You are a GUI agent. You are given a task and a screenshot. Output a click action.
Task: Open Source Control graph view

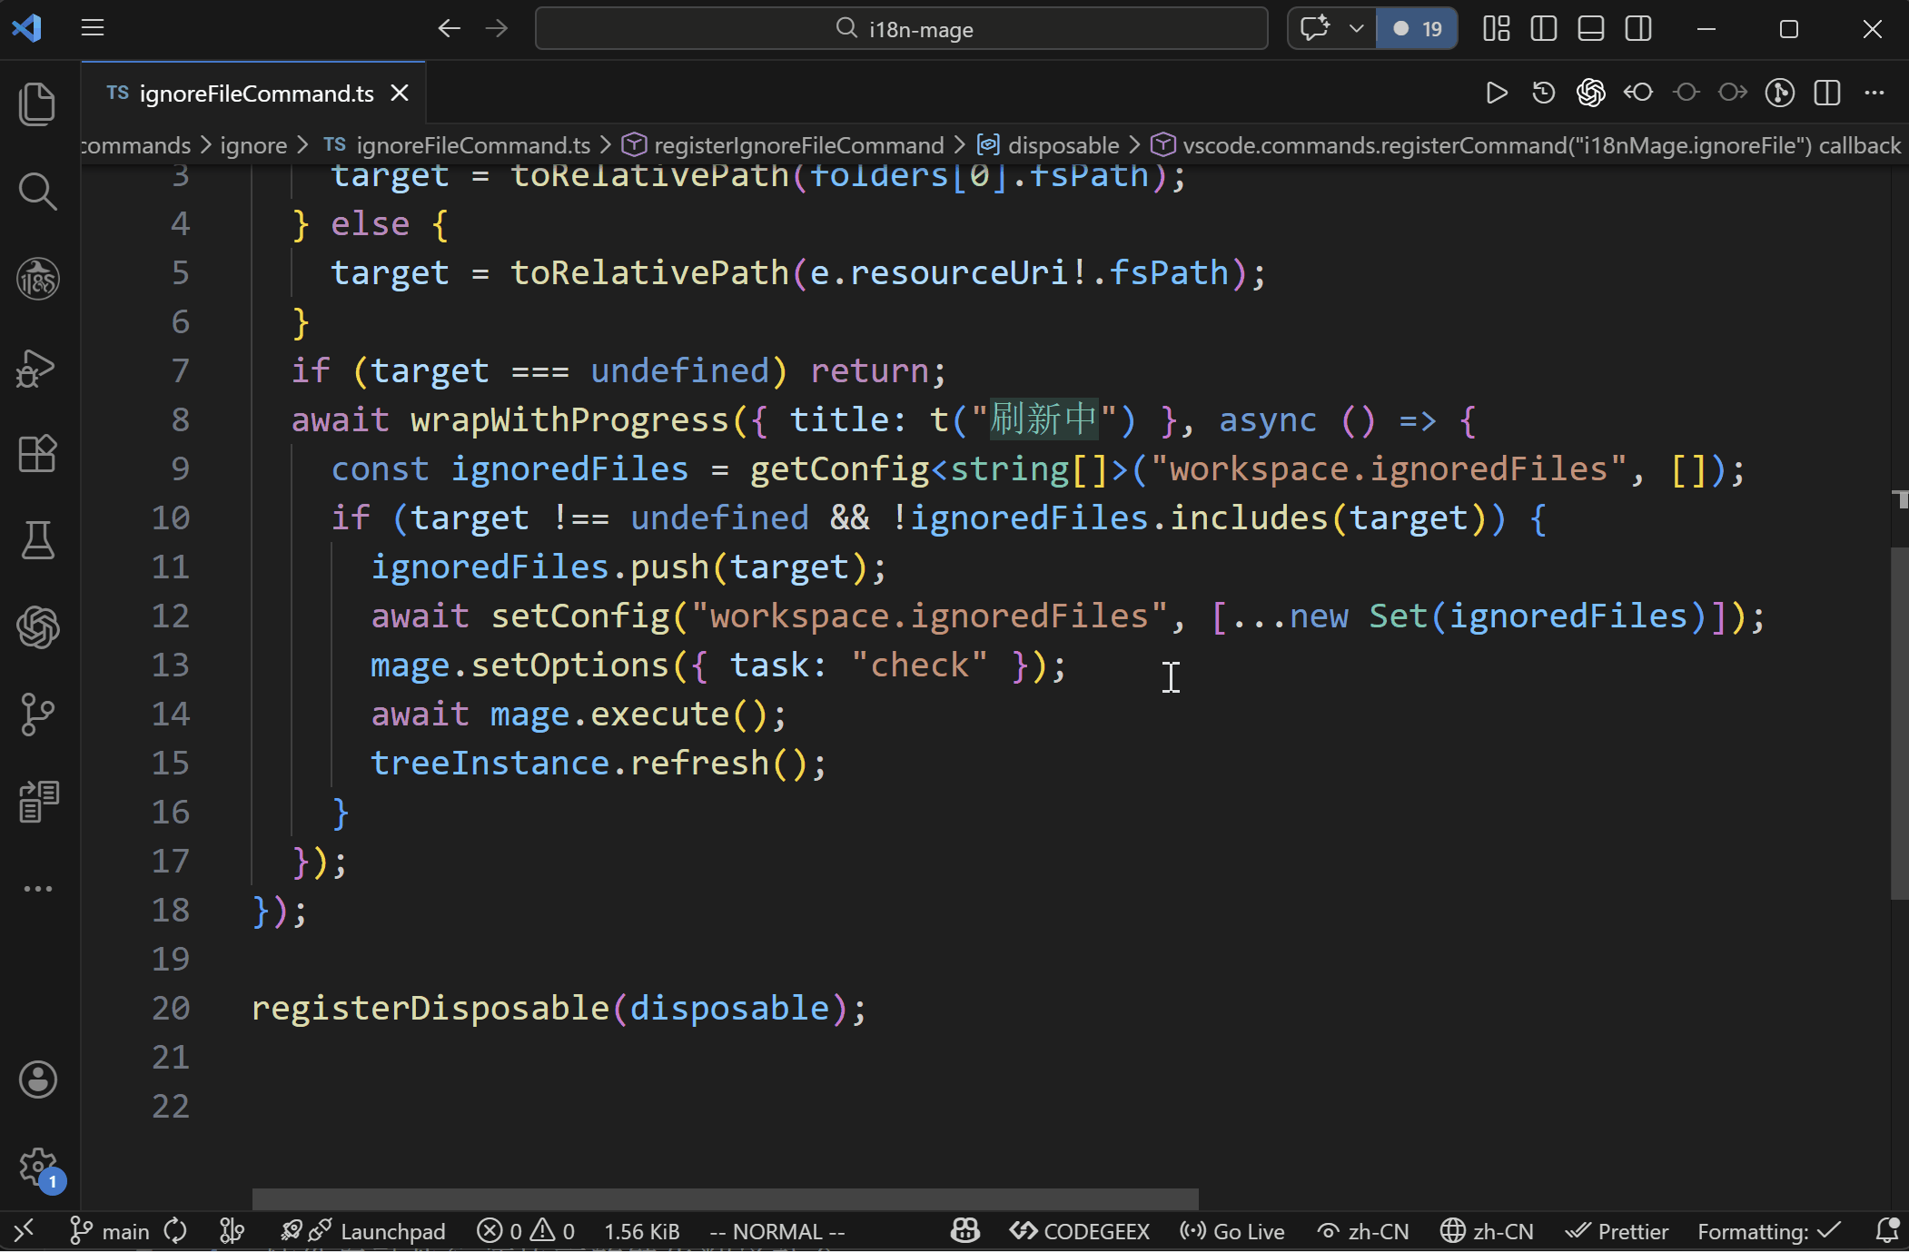click(x=37, y=715)
